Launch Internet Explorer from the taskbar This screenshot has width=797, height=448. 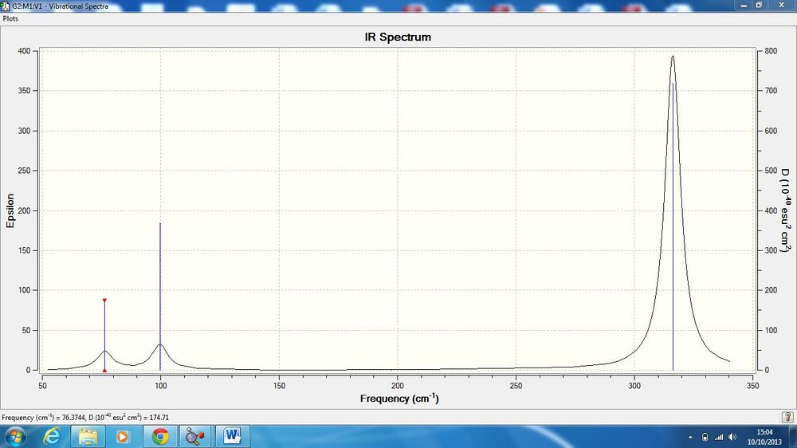pyautogui.click(x=52, y=437)
